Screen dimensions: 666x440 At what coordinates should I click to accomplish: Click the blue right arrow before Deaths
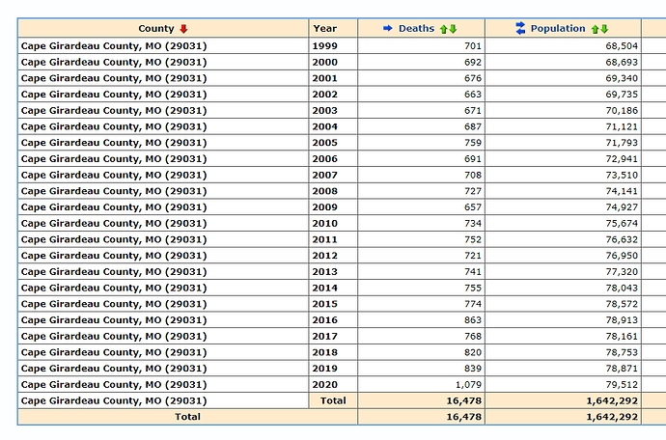pyautogui.click(x=387, y=28)
